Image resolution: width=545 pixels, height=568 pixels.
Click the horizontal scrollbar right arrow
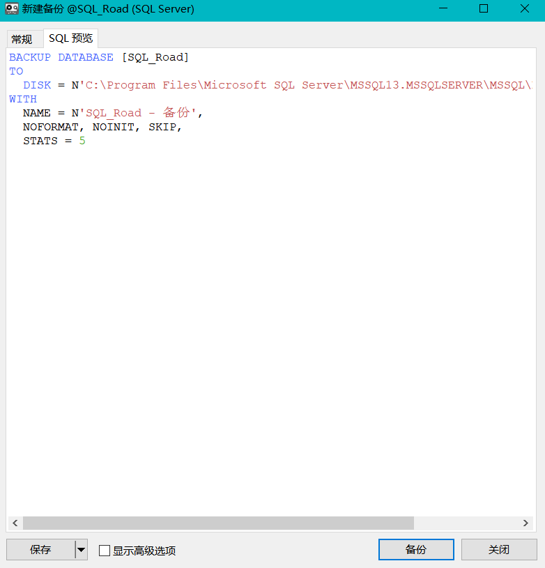526,523
